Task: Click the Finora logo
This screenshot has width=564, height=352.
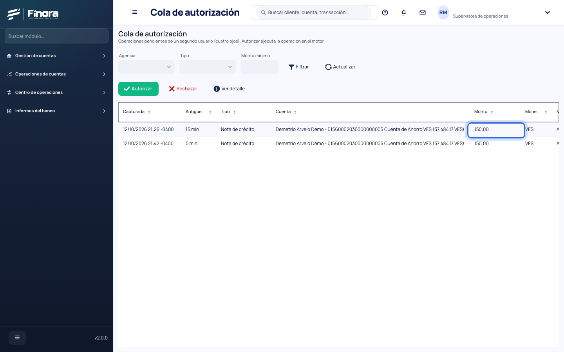Action: point(33,14)
